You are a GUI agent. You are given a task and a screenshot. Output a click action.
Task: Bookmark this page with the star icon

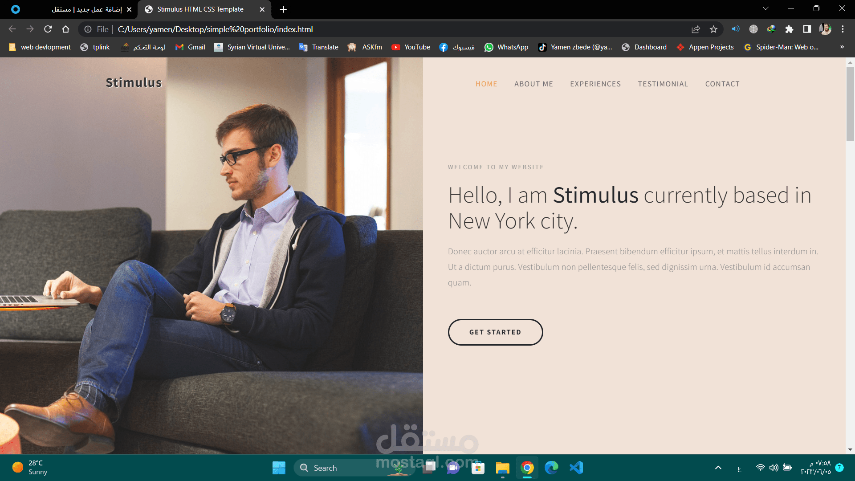[x=713, y=29]
